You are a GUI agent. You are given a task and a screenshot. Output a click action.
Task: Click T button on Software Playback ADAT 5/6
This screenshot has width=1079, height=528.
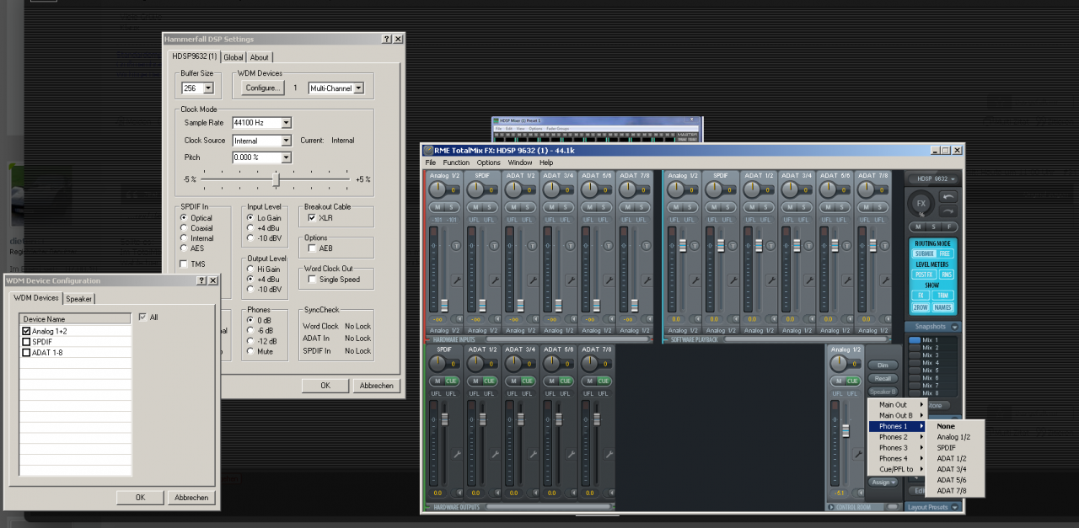coord(846,245)
